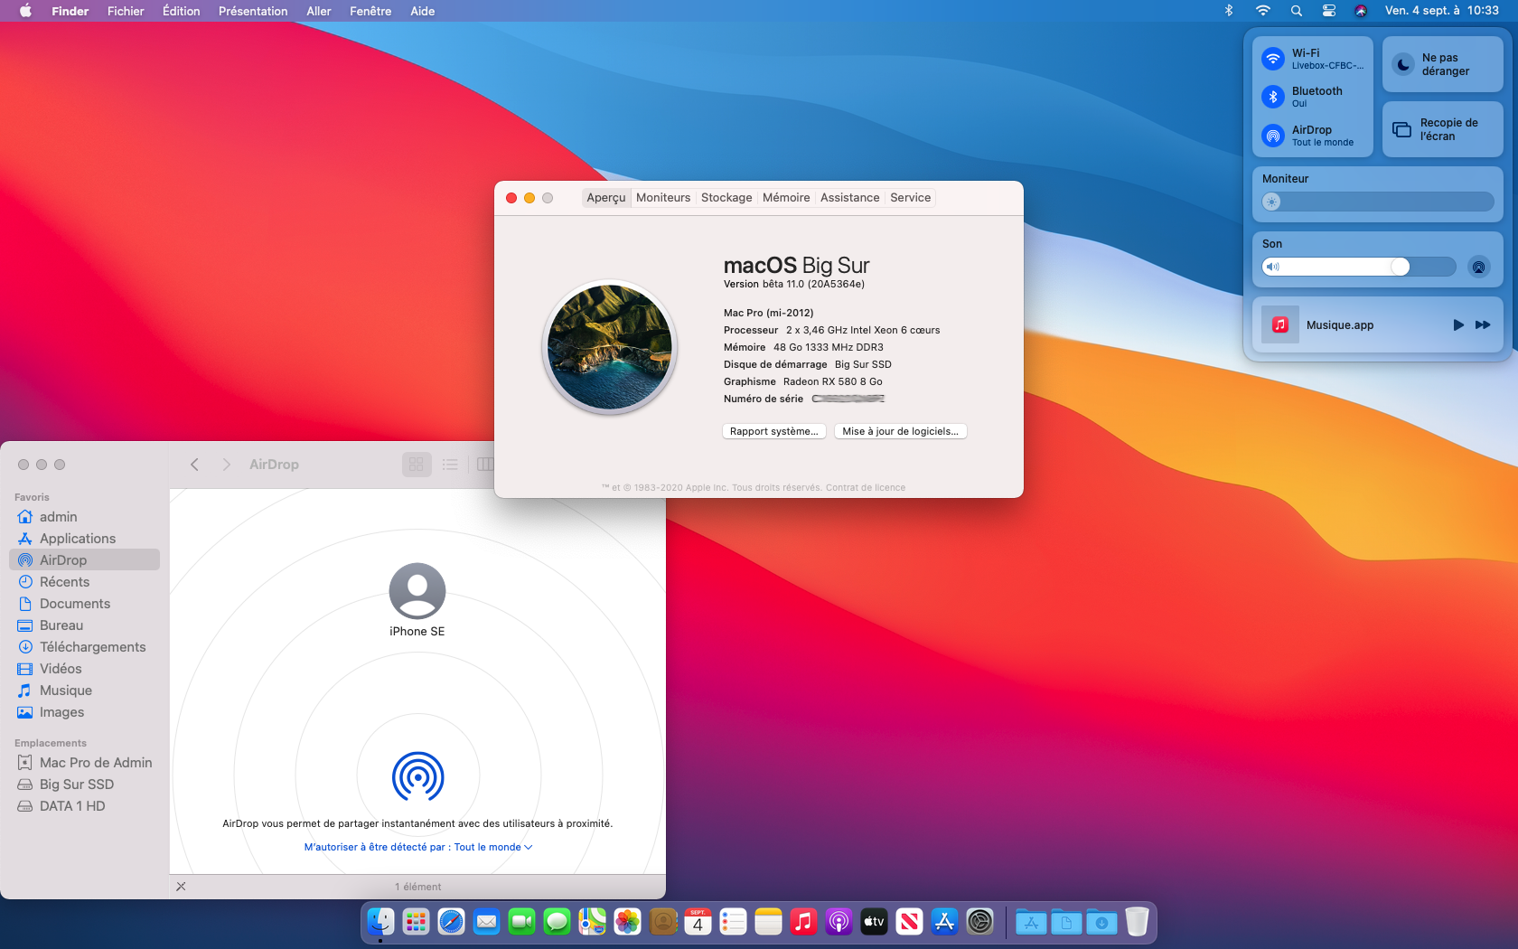Select DATA 1 HD in the sidebar

[x=85, y=806]
